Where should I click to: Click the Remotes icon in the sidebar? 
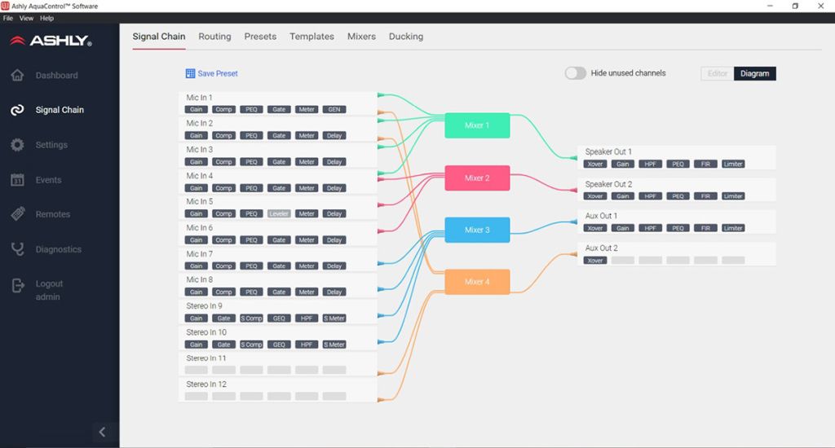tap(17, 214)
